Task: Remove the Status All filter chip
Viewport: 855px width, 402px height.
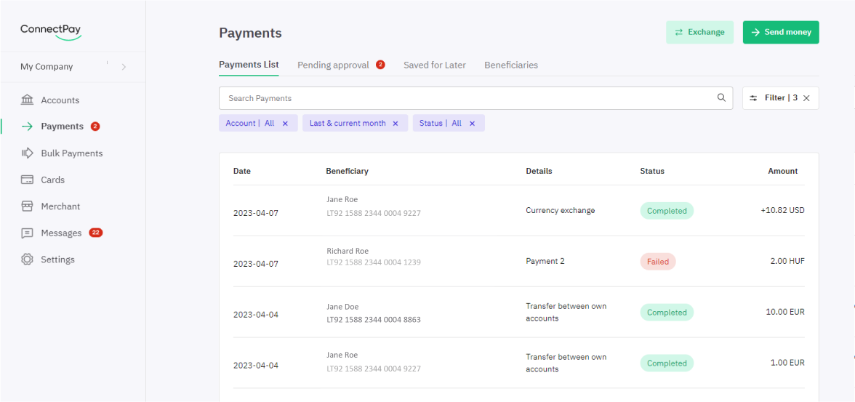Action: click(472, 124)
